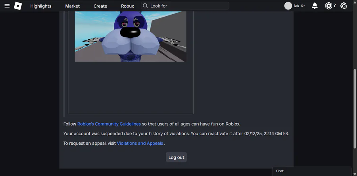Open the Highlights tab

(41, 6)
